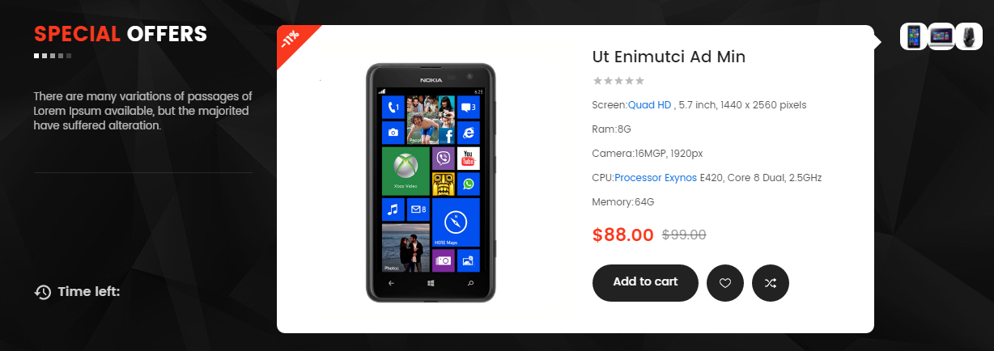Click the $88.00 sale price
Screen dimensions: 994x351
click(x=623, y=235)
